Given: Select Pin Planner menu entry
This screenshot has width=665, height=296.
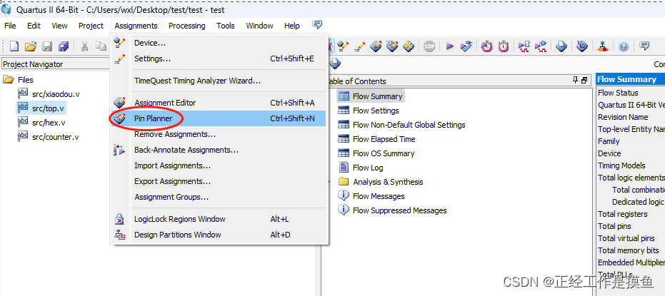Looking at the screenshot, I should [x=219, y=118].
